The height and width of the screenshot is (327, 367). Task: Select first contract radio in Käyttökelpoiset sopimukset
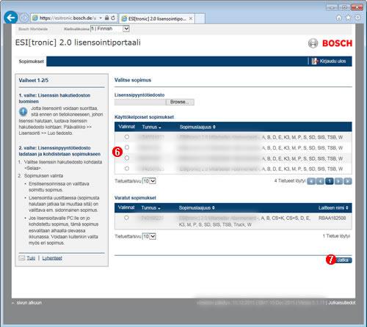click(127, 137)
